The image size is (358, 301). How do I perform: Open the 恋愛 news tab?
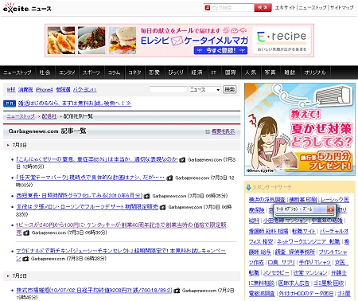point(154,72)
